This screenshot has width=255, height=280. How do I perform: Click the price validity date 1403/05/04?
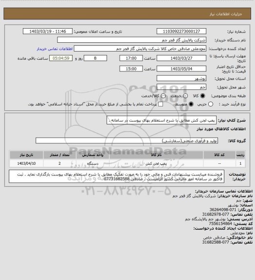click(182, 69)
